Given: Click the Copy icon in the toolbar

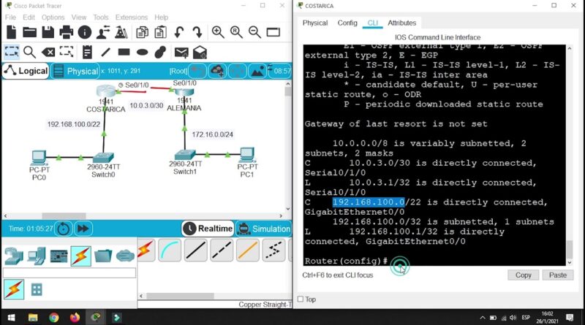Looking at the screenshot, I should pyautogui.click(x=142, y=32).
